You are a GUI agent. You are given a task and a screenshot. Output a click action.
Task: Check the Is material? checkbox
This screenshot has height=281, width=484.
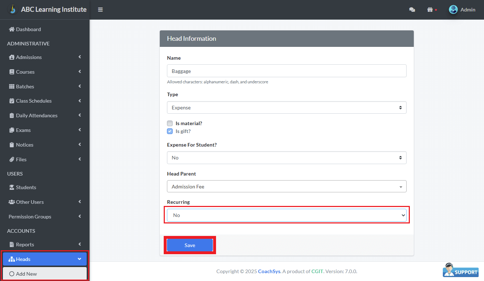(x=170, y=123)
